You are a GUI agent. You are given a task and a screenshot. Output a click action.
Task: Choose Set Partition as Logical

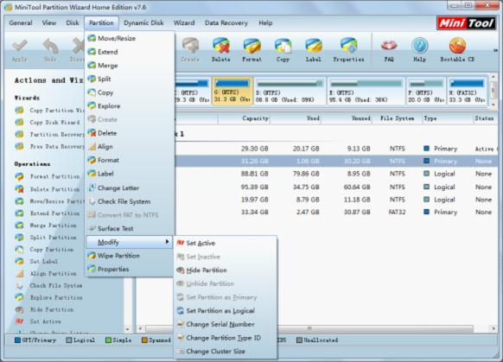(226, 311)
